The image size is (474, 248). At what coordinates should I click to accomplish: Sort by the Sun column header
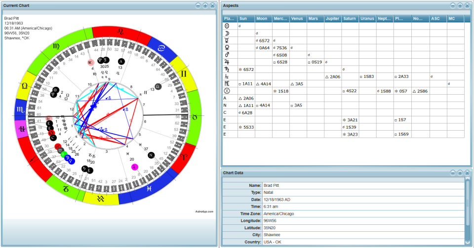[x=246, y=18]
